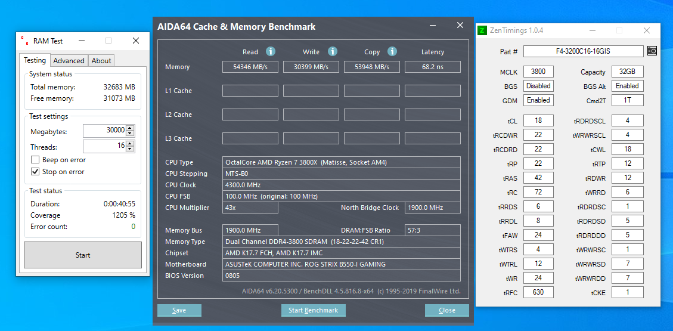Increase Megabytes with the up arrow
Image resolution: width=673 pixels, height=331 pixels.
(x=130, y=128)
